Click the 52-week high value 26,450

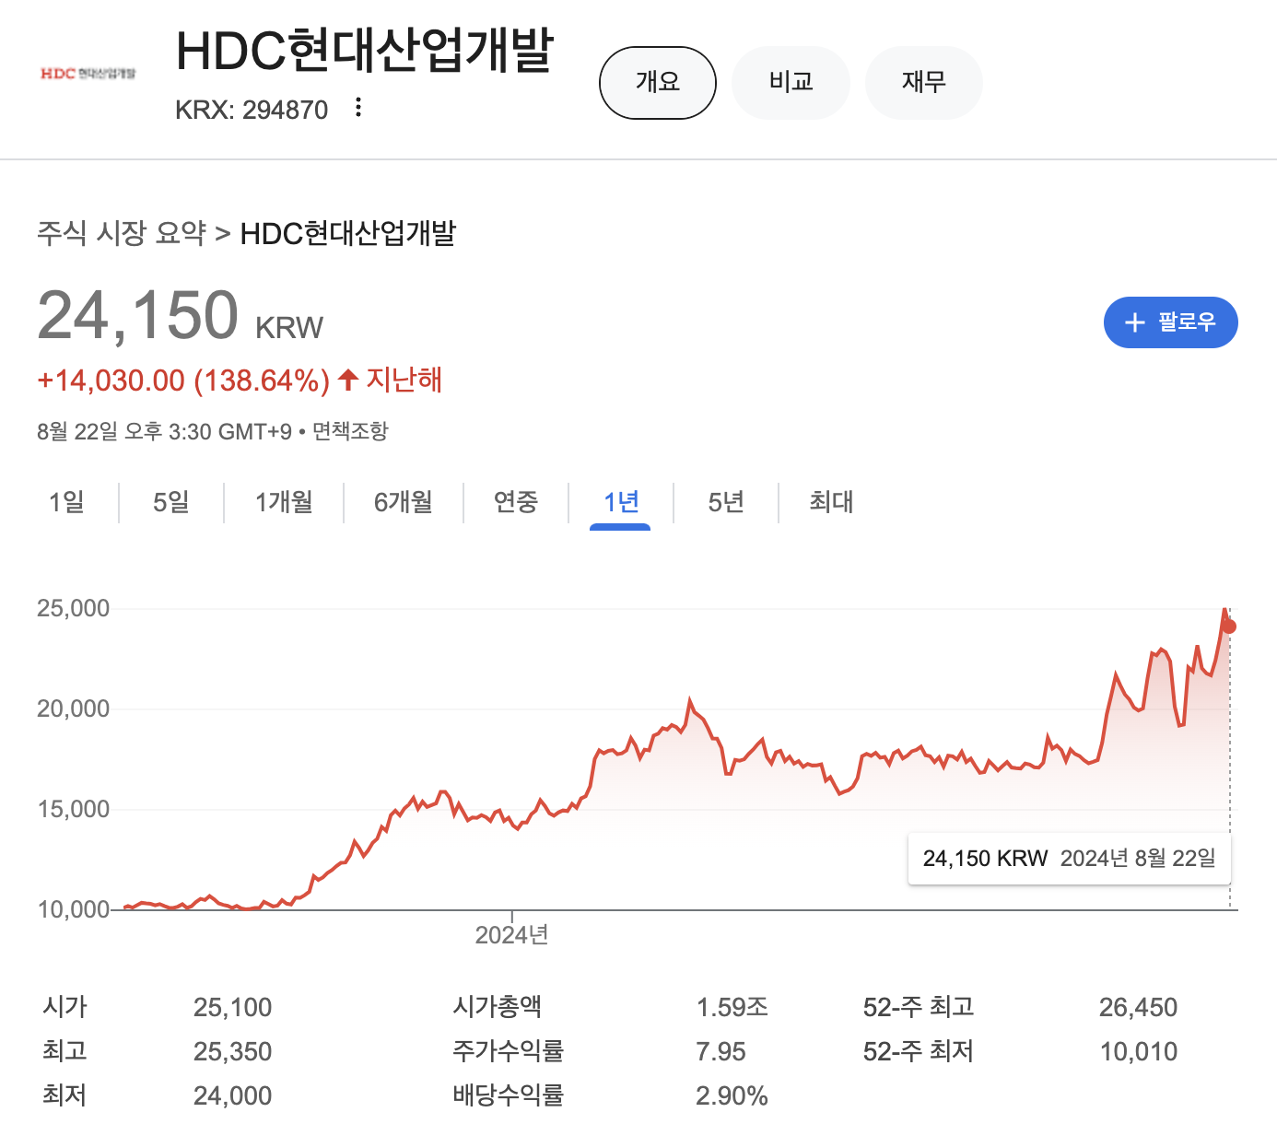(1139, 1007)
